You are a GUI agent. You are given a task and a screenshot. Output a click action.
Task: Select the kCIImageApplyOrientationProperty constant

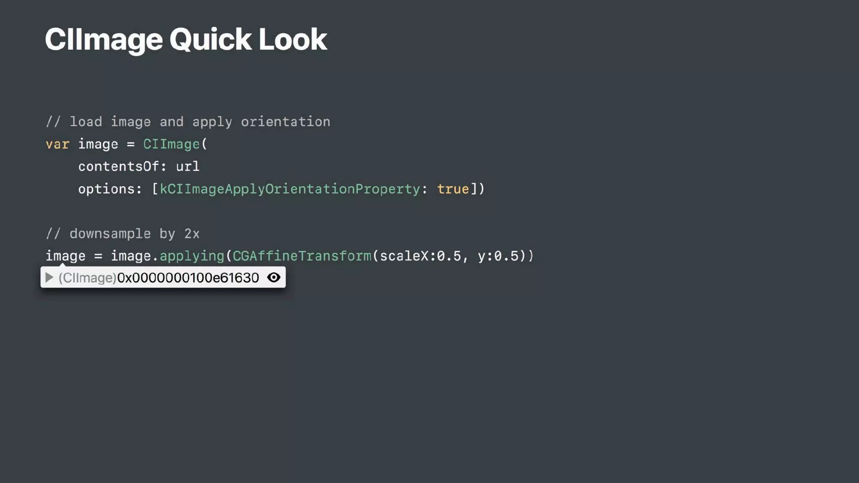point(290,189)
